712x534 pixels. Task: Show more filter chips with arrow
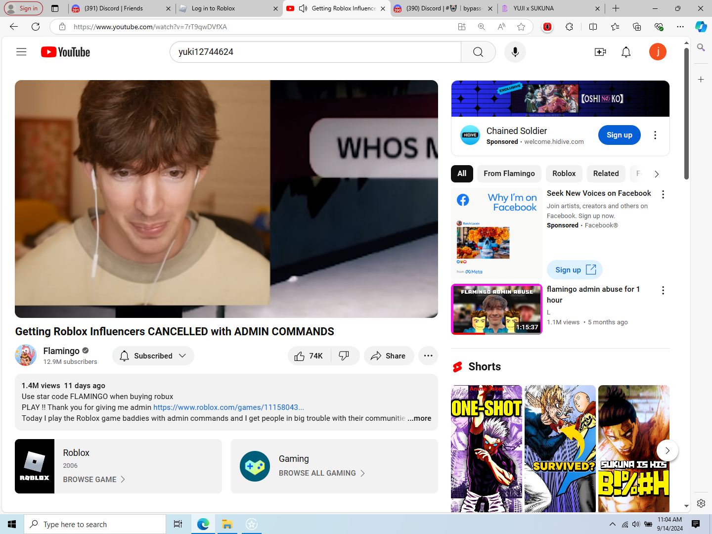[x=657, y=174]
